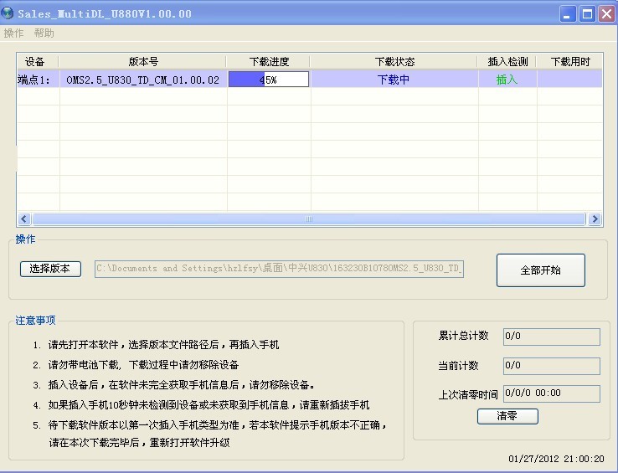
Task: Click the 下载用时 column header
Action: 569,62
